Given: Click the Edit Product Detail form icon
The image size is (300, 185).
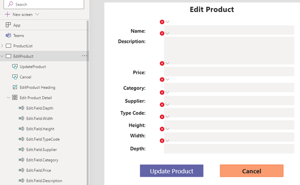Looking at the screenshot, I should [x=15, y=98].
